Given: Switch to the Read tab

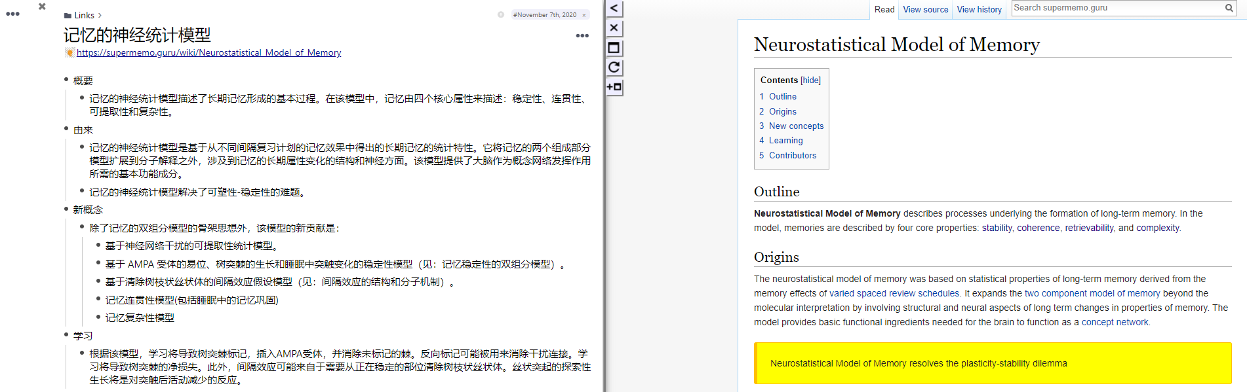Looking at the screenshot, I should coord(884,9).
